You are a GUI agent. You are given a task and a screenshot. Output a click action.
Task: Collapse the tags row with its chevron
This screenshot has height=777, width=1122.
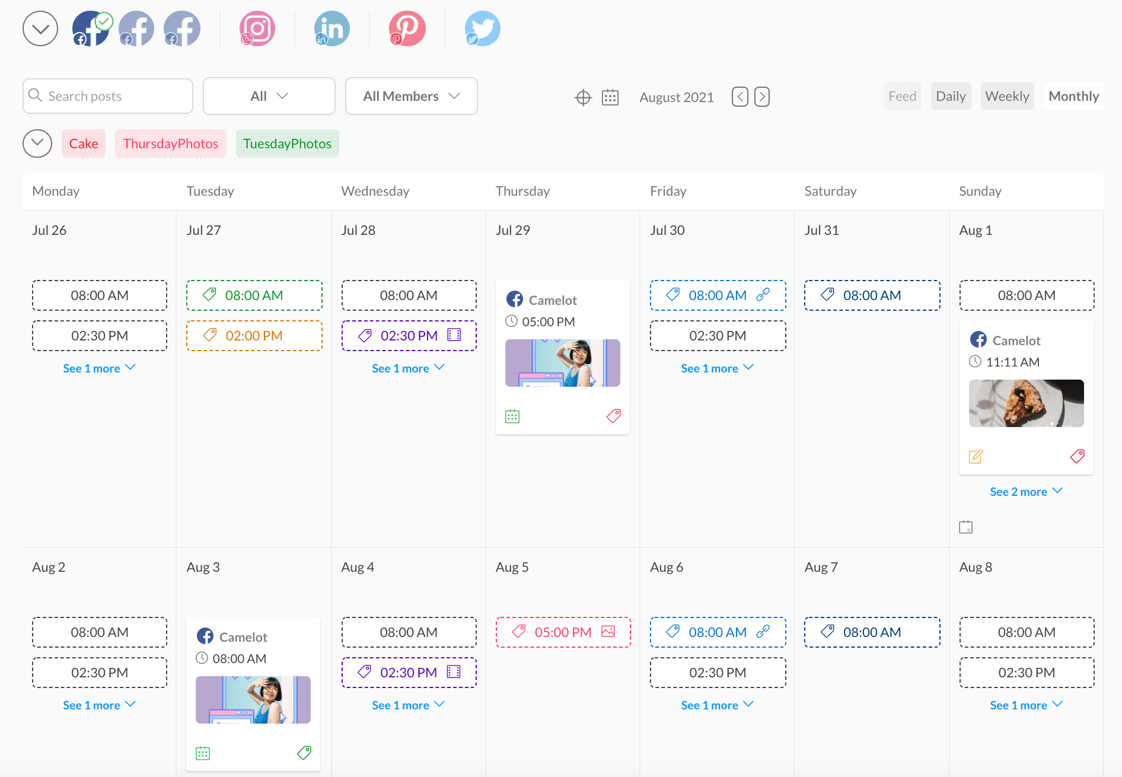click(37, 143)
